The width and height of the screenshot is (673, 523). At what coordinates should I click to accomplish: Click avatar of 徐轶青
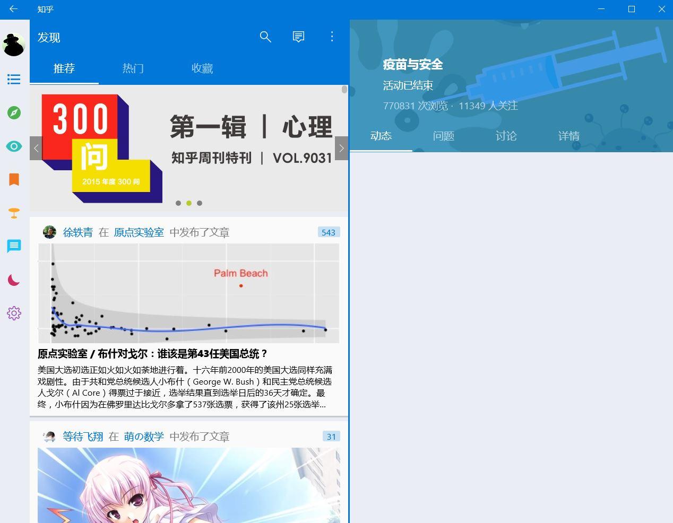[x=49, y=232]
